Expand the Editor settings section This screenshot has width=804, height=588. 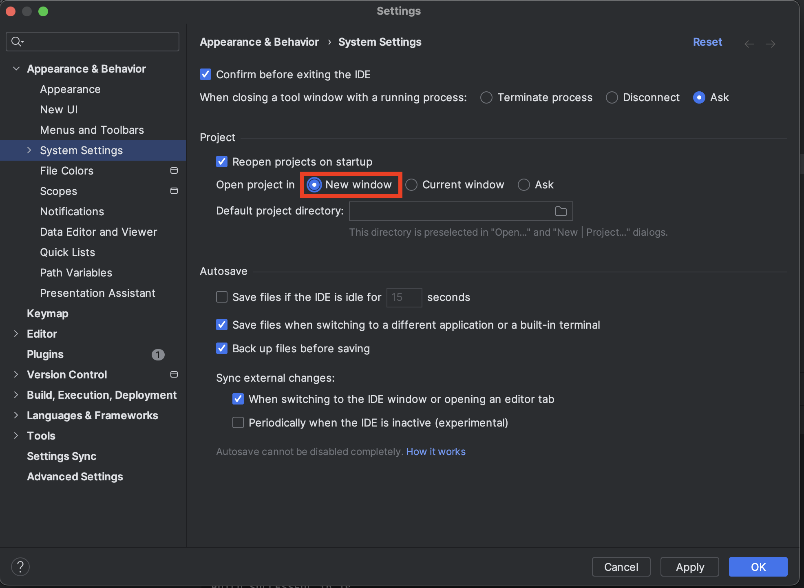tap(16, 334)
